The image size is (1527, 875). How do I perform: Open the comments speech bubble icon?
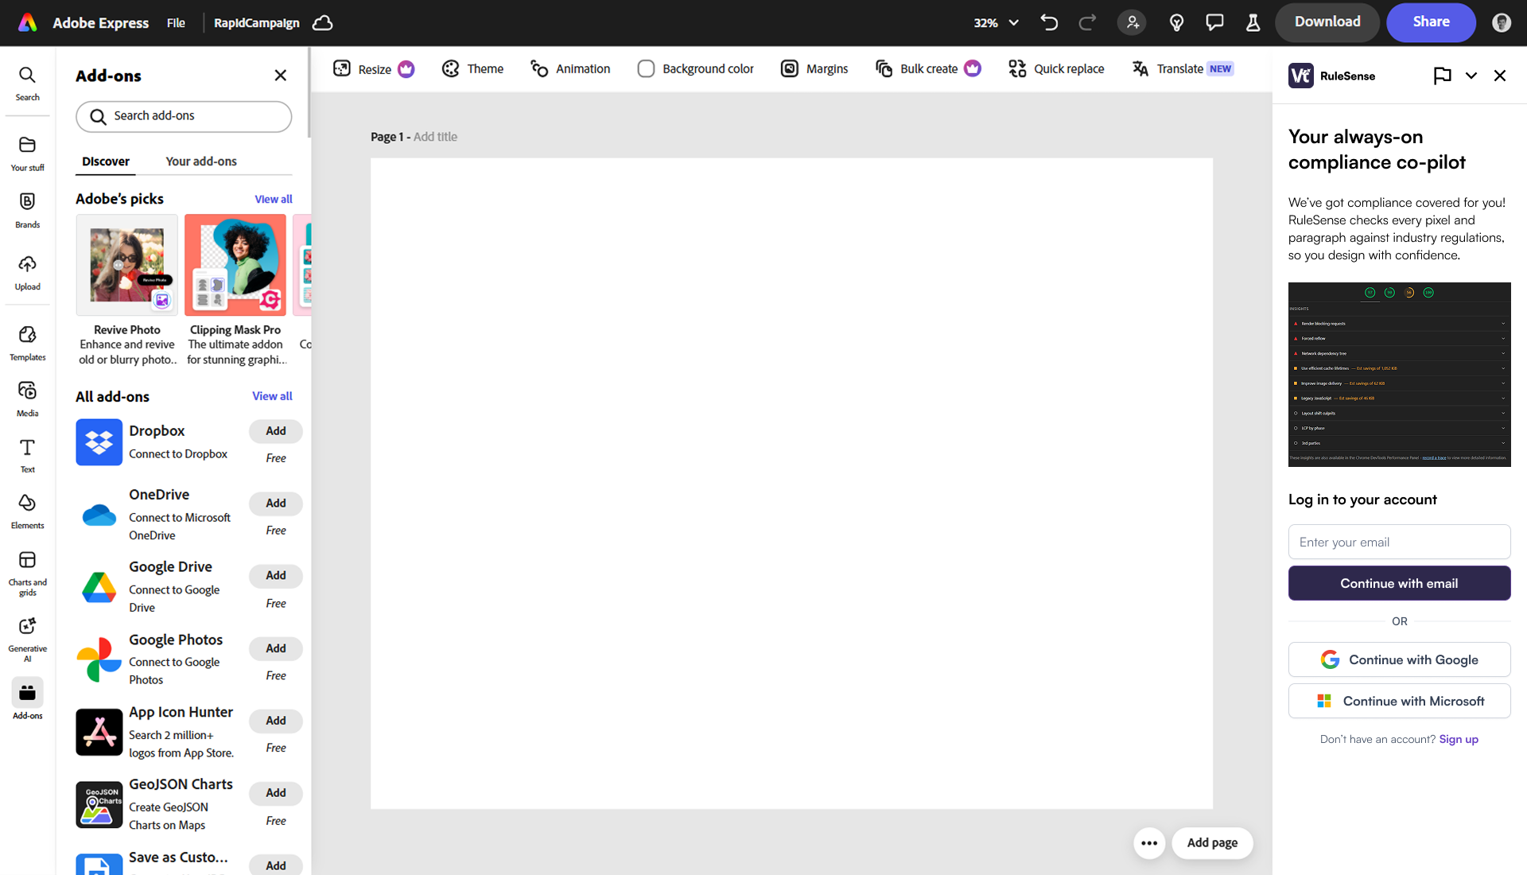(1214, 22)
